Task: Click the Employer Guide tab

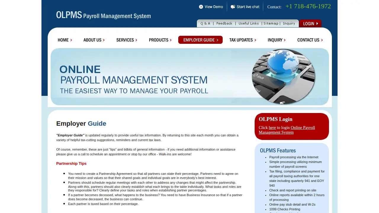Action: [200, 40]
